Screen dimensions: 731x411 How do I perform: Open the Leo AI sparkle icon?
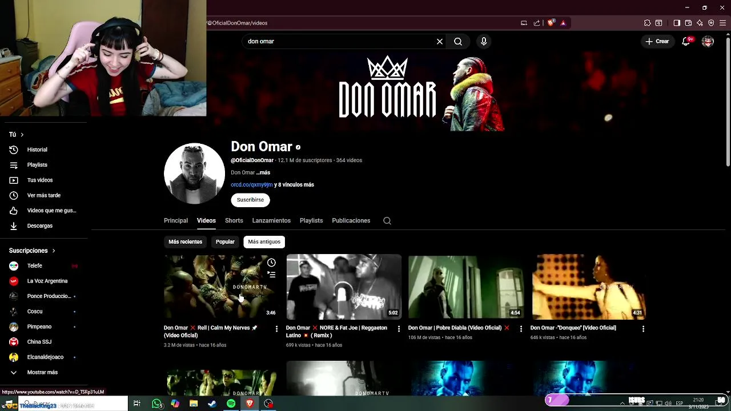click(700, 23)
